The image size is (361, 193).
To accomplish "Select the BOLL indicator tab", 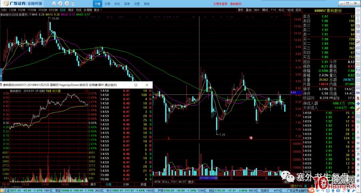I will (x=166, y=182).
